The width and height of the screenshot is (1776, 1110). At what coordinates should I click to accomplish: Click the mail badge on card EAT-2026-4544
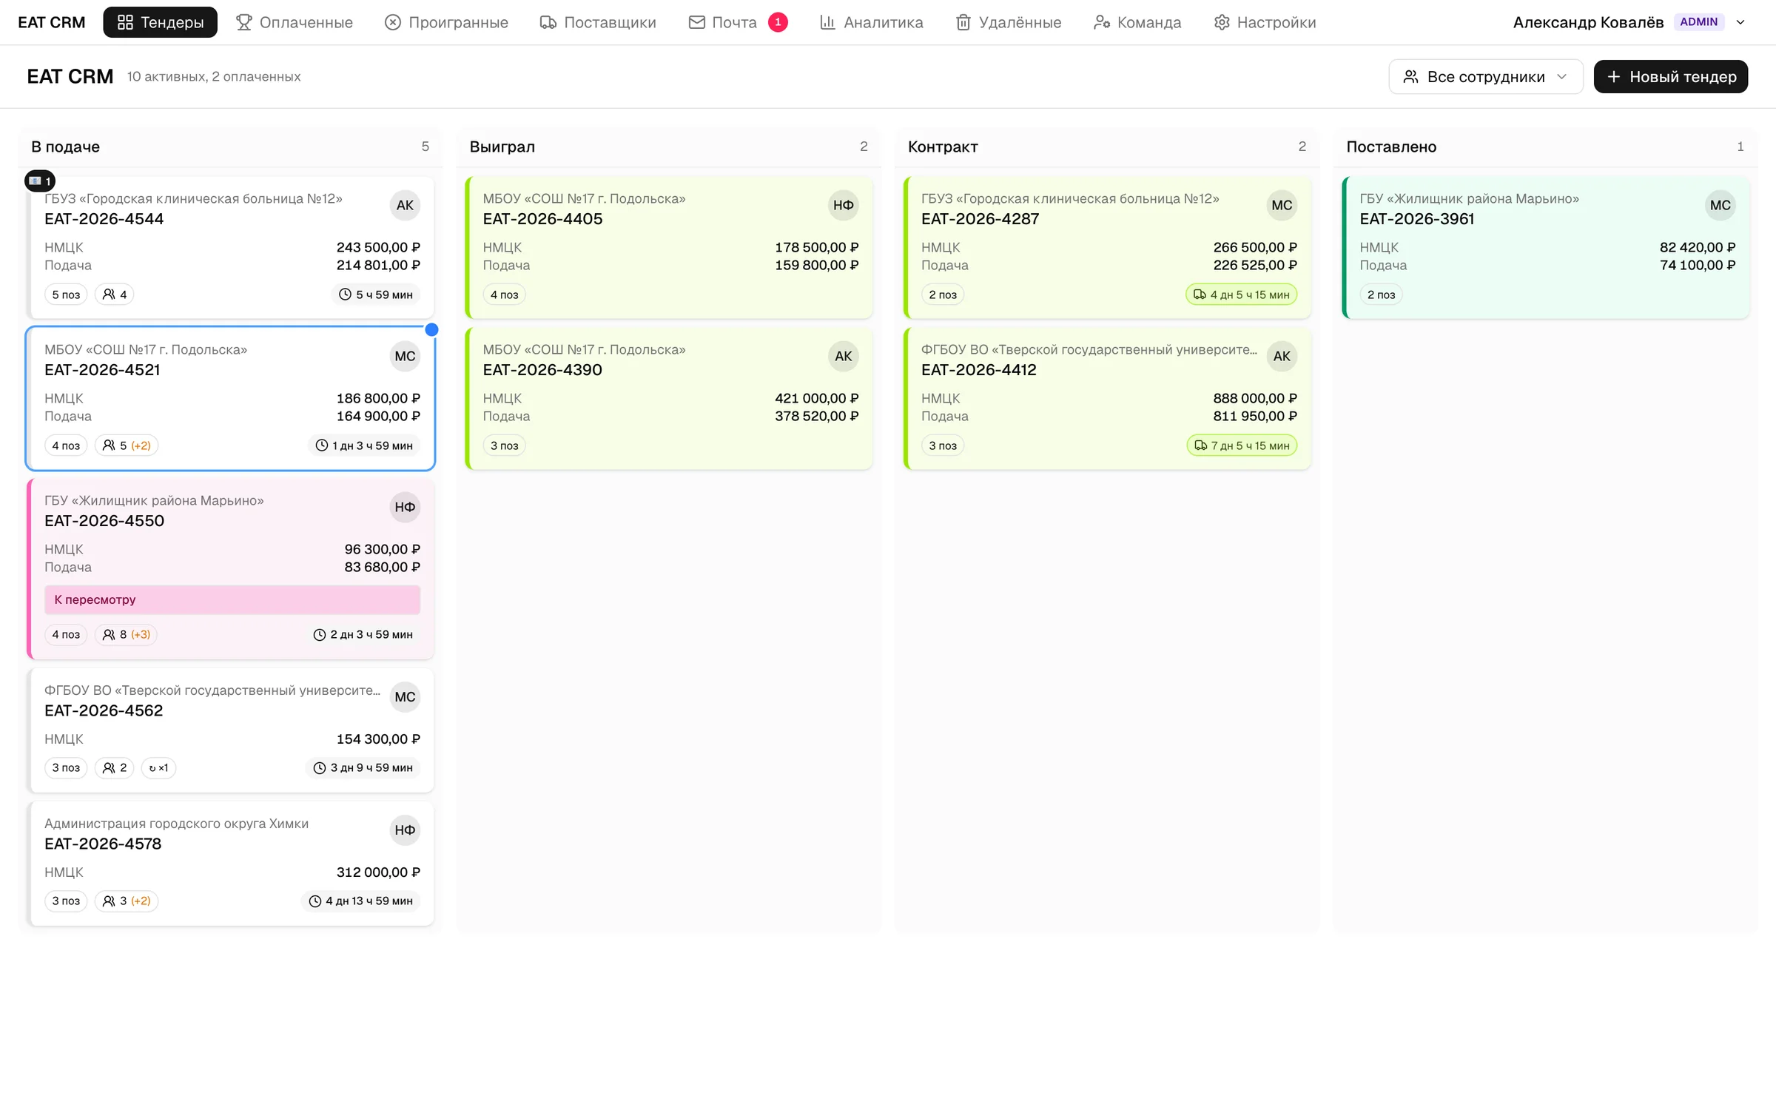point(40,181)
